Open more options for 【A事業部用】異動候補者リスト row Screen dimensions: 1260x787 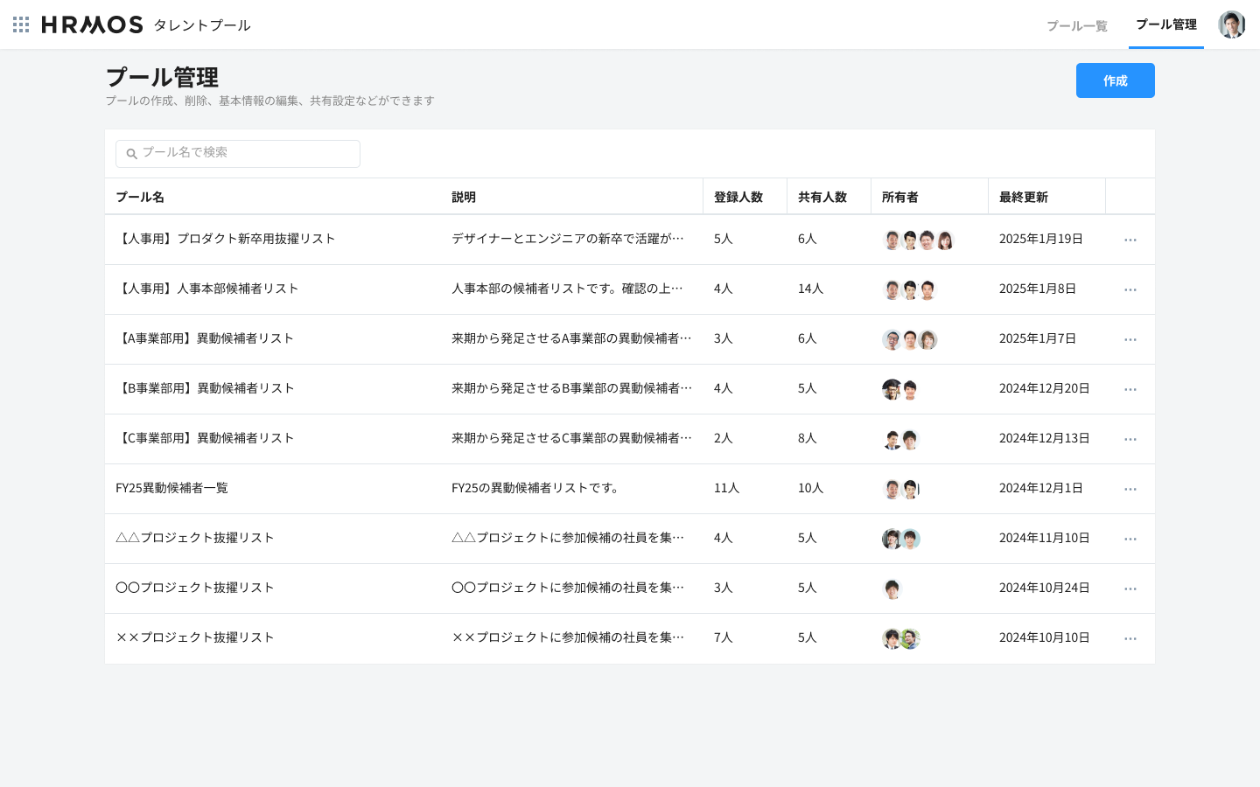click(x=1130, y=339)
